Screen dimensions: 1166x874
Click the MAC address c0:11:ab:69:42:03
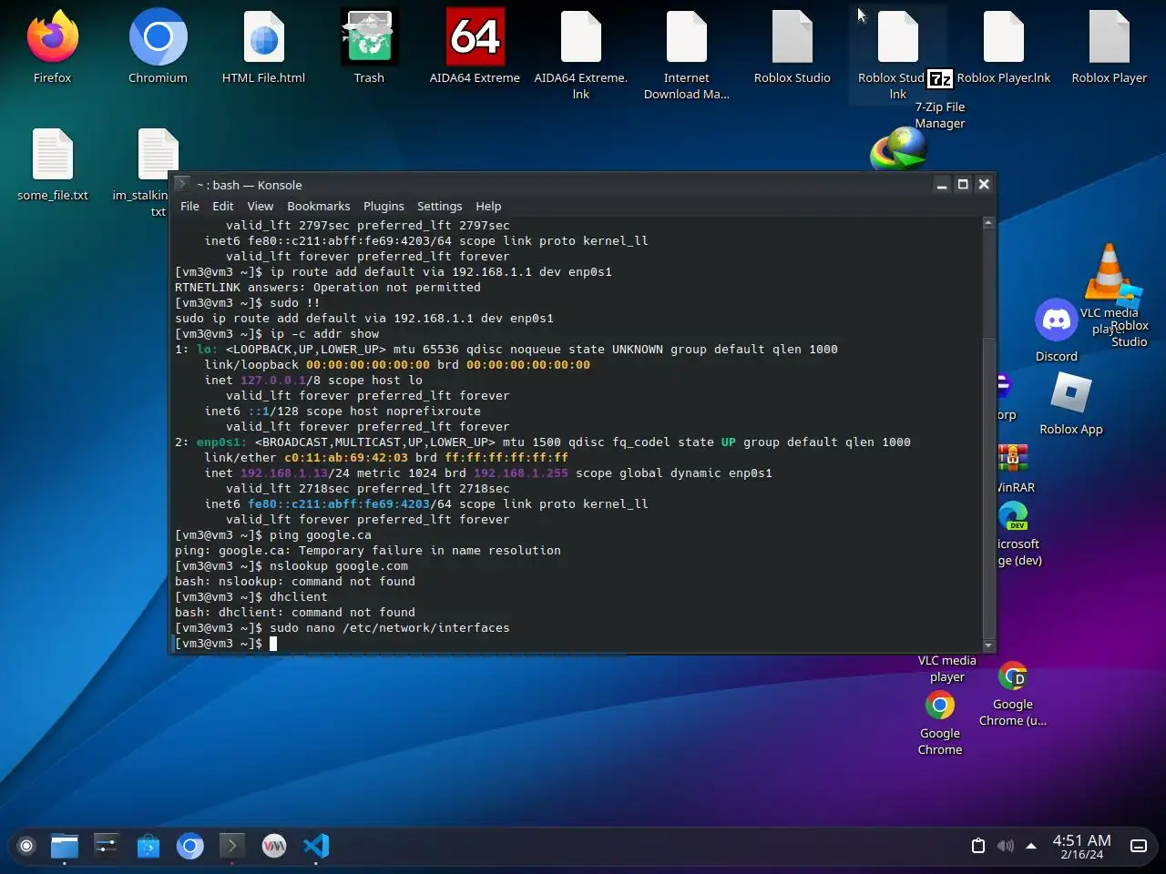346,458
